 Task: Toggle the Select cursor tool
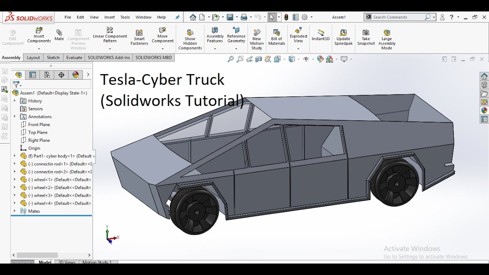[x=272, y=17]
